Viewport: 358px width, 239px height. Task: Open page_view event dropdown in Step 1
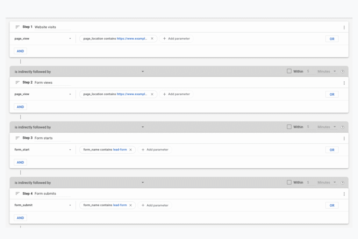click(x=43, y=38)
